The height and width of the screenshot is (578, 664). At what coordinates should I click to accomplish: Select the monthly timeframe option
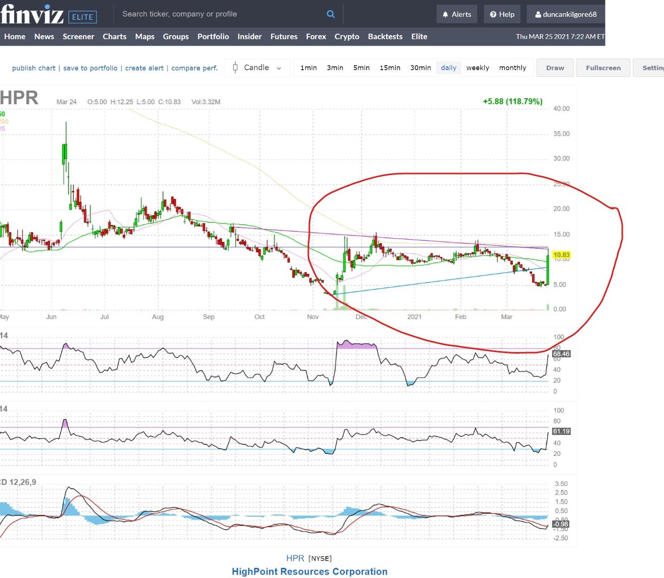[512, 68]
